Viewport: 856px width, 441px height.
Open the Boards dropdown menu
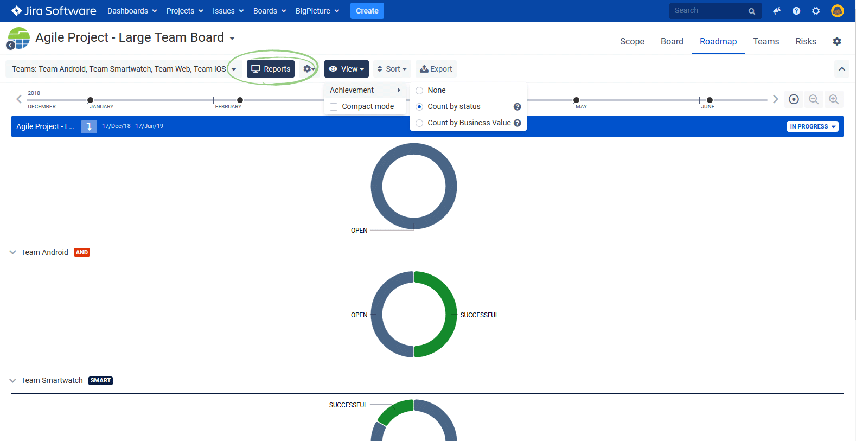click(270, 11)
